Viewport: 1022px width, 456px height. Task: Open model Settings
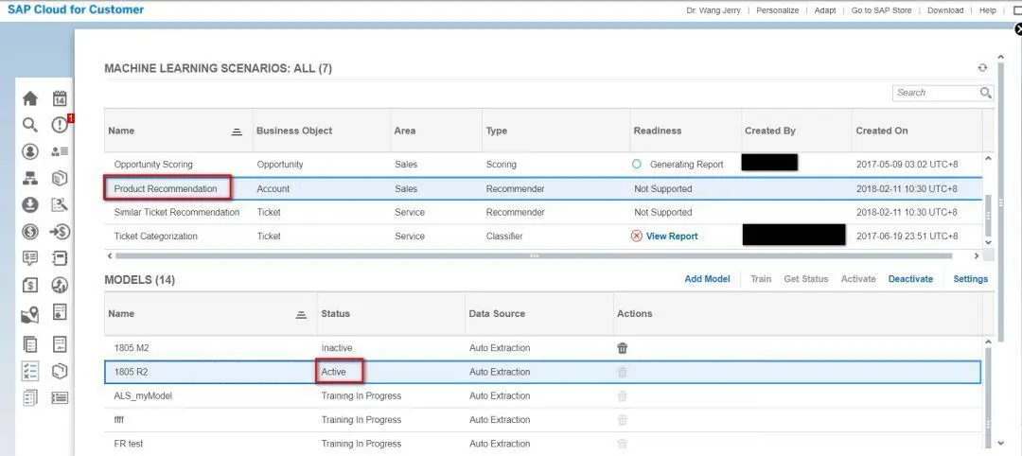971,279
